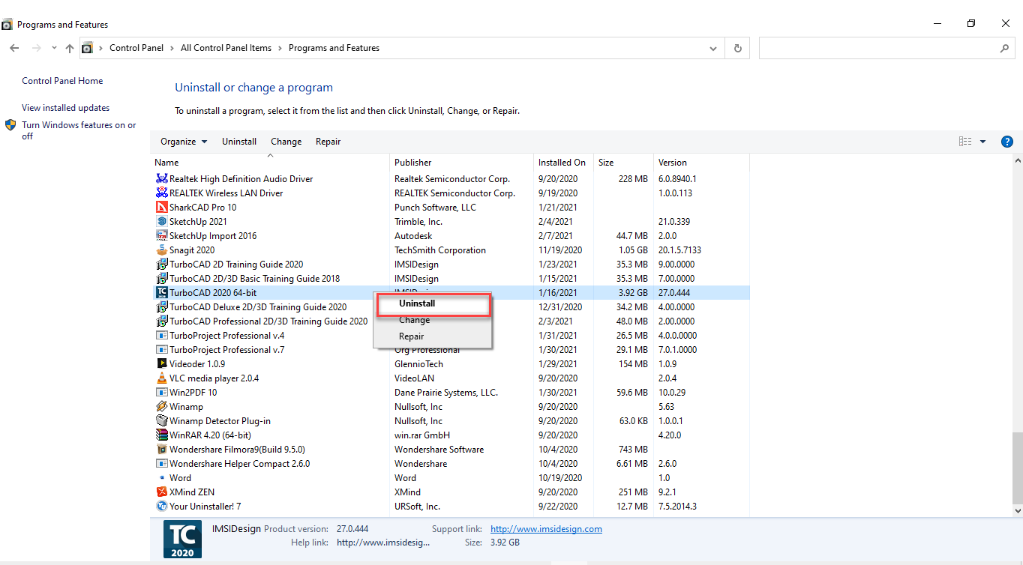
Task: Click the TurboCAD 2D/3D Basic Training Guide 2018 icon
Action: 161,279
